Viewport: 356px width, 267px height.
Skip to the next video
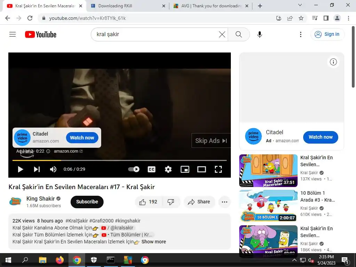tap(37, 169)
